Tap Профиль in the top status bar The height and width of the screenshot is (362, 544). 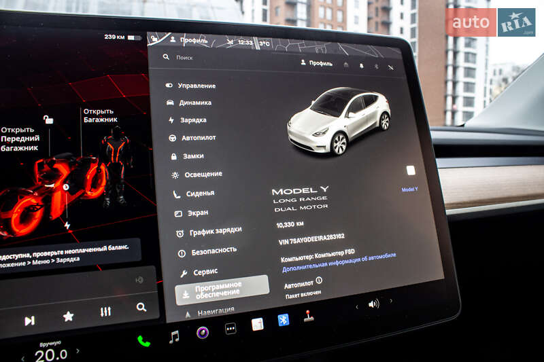pos(189,40)
